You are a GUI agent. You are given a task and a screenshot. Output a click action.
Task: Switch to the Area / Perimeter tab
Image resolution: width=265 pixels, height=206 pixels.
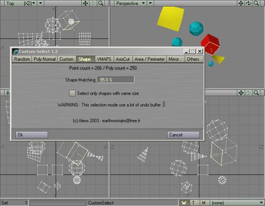pos(149,59)
